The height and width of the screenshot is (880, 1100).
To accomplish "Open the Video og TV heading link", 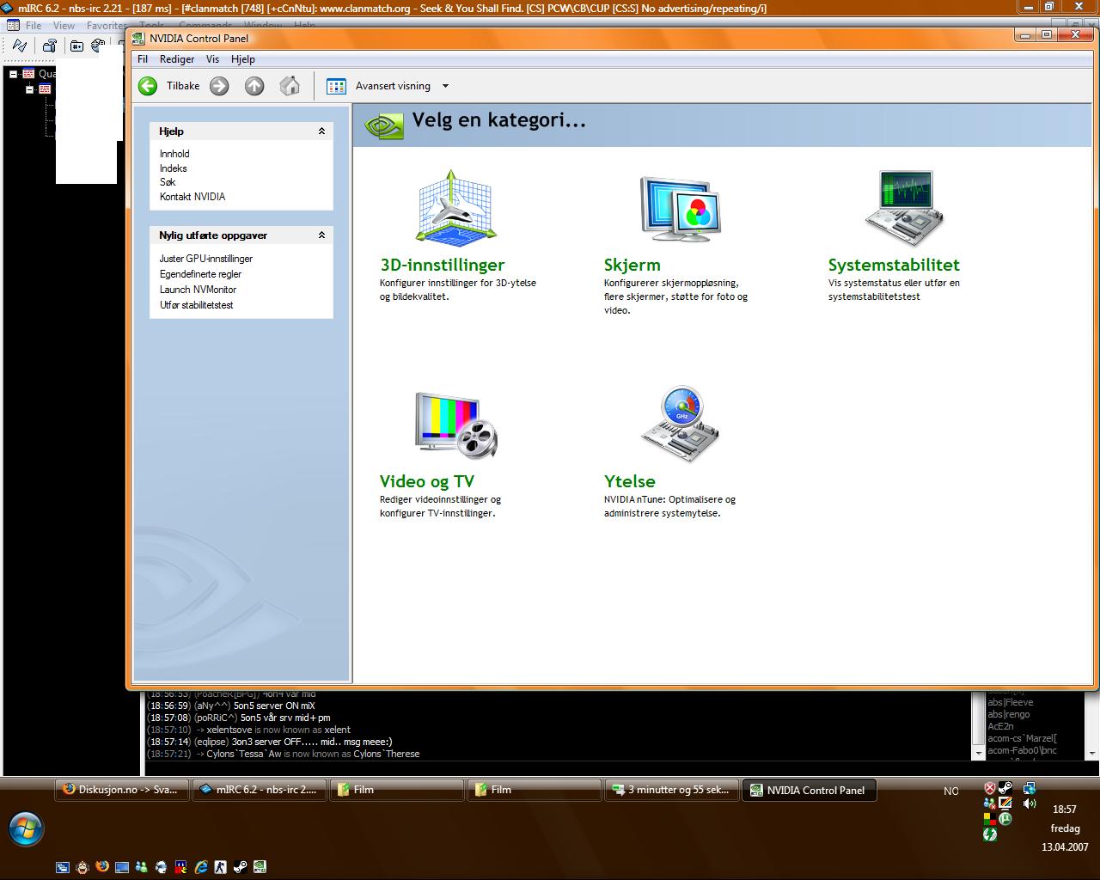I will click(x=427, y=481).
